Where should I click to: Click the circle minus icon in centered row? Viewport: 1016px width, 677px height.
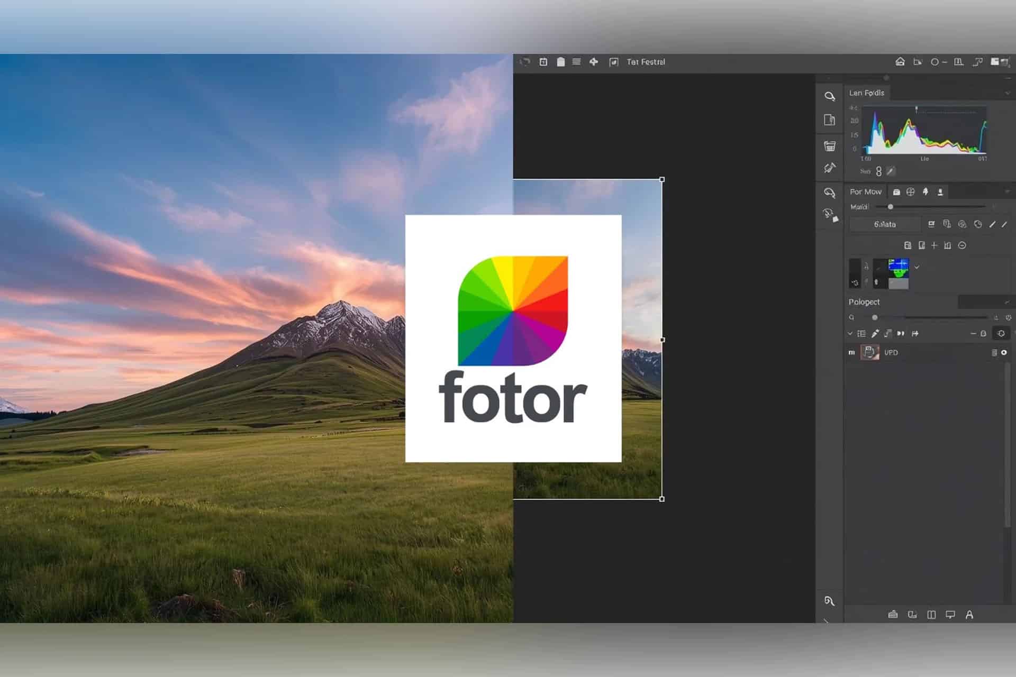click(962, 245)
